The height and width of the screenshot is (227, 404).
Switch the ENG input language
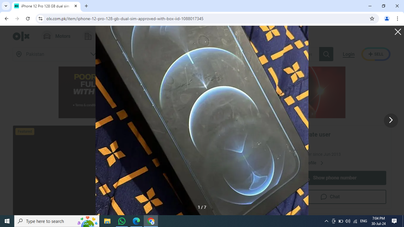(x=363, y=221)
